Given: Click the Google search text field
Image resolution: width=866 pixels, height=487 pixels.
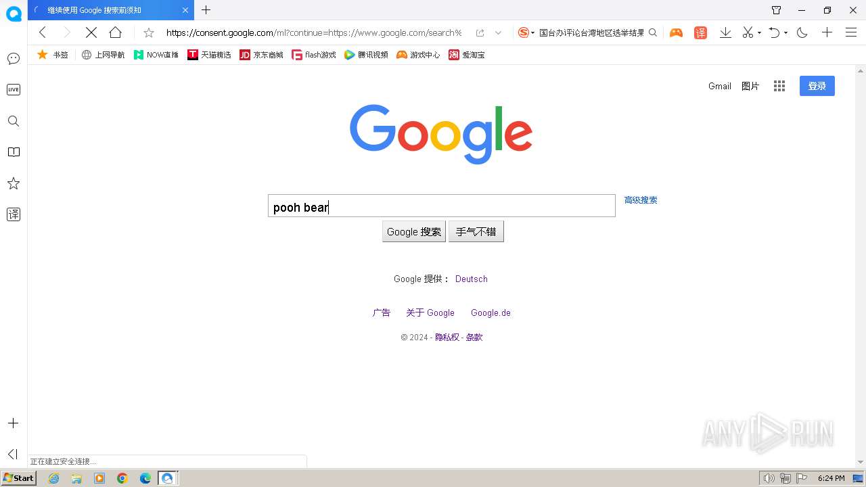Looking at the screenshot, I should click(441, 206).
